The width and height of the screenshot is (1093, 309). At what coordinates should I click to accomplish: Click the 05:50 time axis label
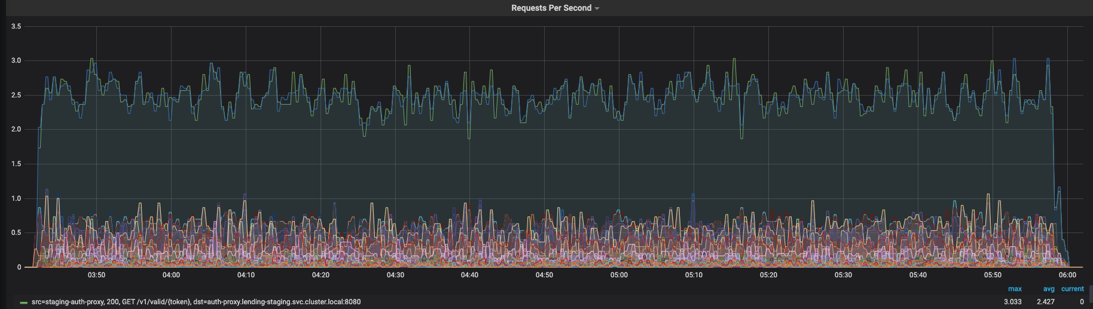click(993, 275)
